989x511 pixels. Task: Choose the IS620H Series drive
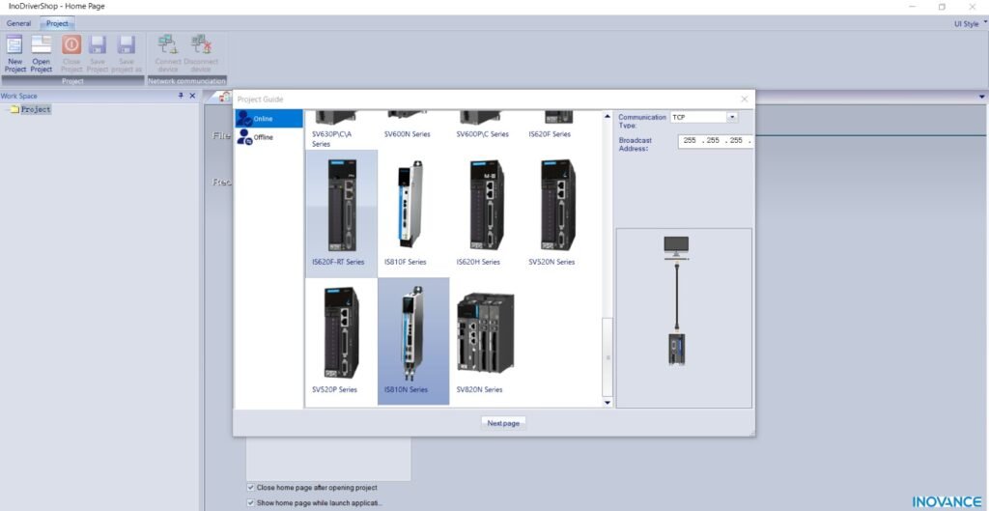(485, 207)
